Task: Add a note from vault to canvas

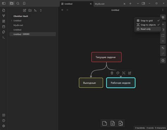Action: (112, 123)
